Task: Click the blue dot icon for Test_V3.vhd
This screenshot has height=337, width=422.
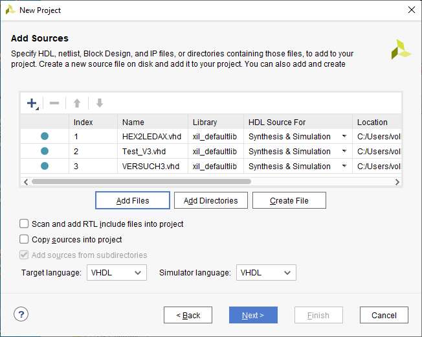Action: click(45, 151)
